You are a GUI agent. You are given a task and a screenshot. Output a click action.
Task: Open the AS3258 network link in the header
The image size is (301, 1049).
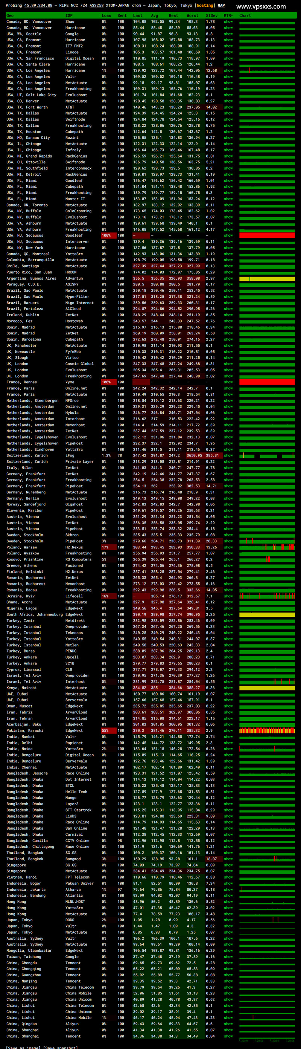click(x=96, y=6)
